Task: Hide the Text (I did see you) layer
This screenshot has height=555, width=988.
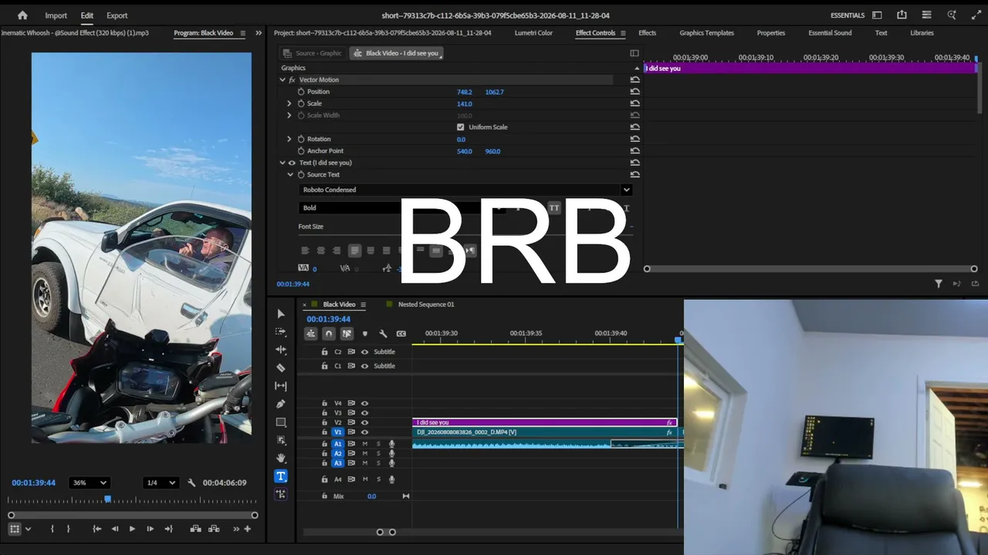Action: pos(292,163)
